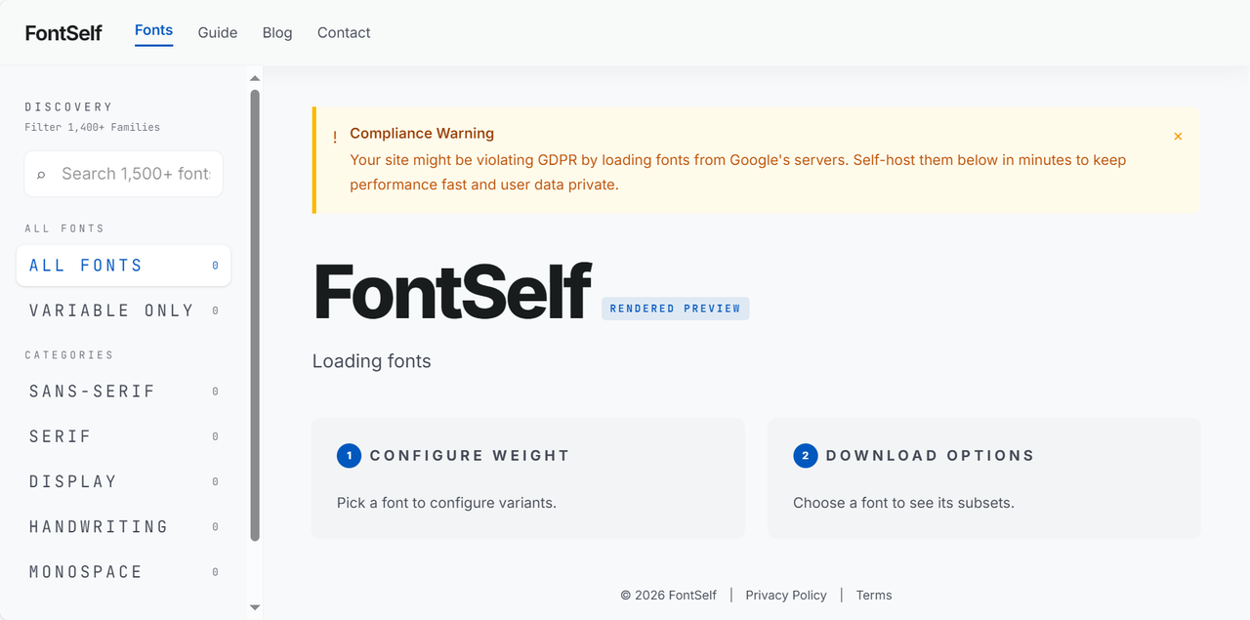Filter by MONOSPACE category
1250x620 pixels.
(x=124, y=572)
